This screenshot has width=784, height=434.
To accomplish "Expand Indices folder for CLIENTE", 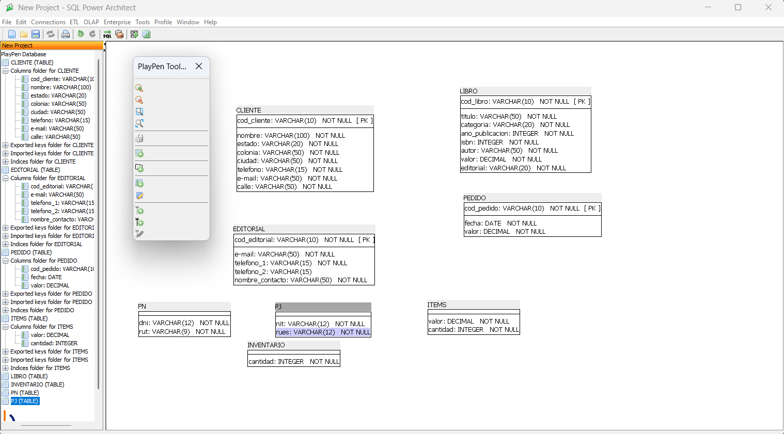I will coord(6,162).
